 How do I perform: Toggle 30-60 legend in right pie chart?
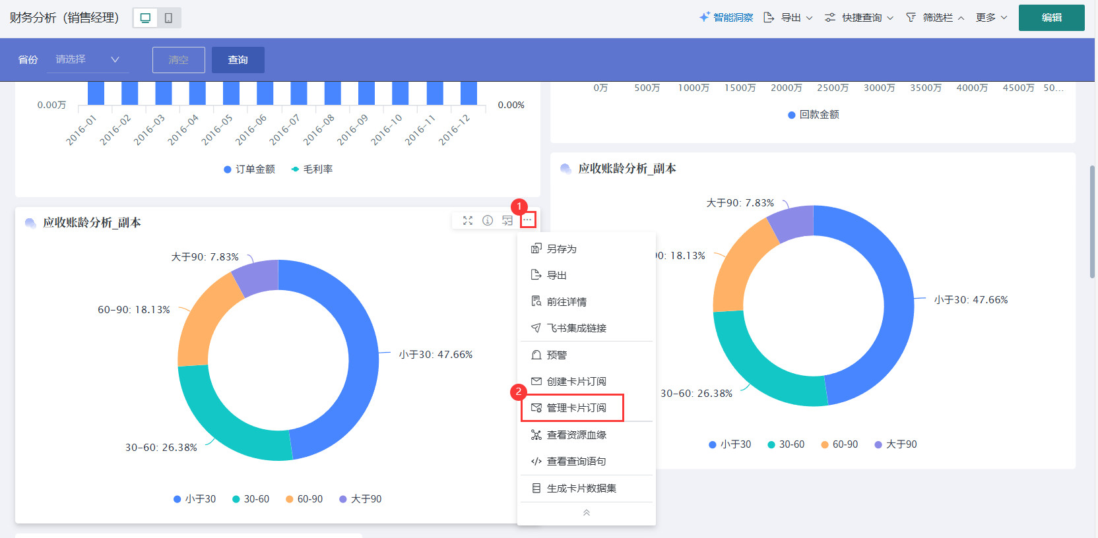point(786,444)
